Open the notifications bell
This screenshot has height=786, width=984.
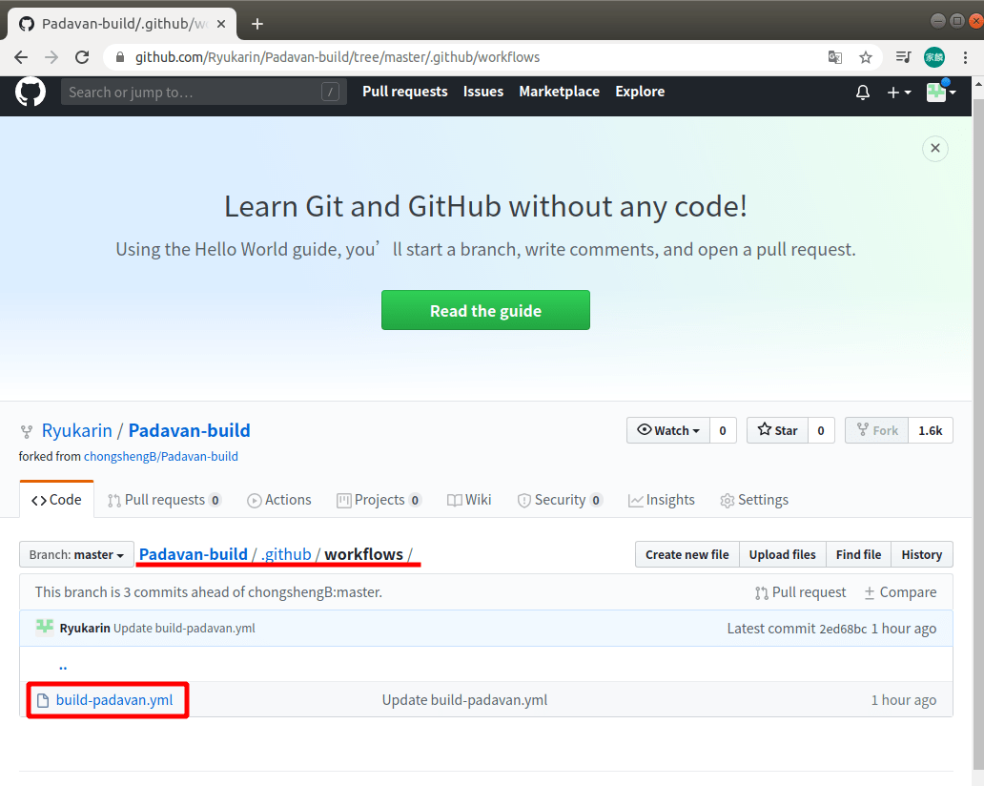(863, 93)
